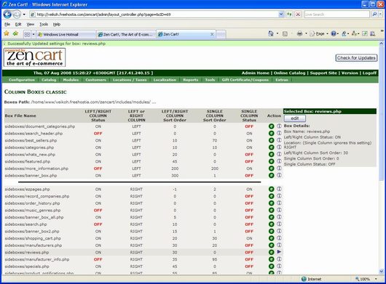
Task: Click info icon for banner_box.php row
Action: pyautogui.click(x=279, y=175)
